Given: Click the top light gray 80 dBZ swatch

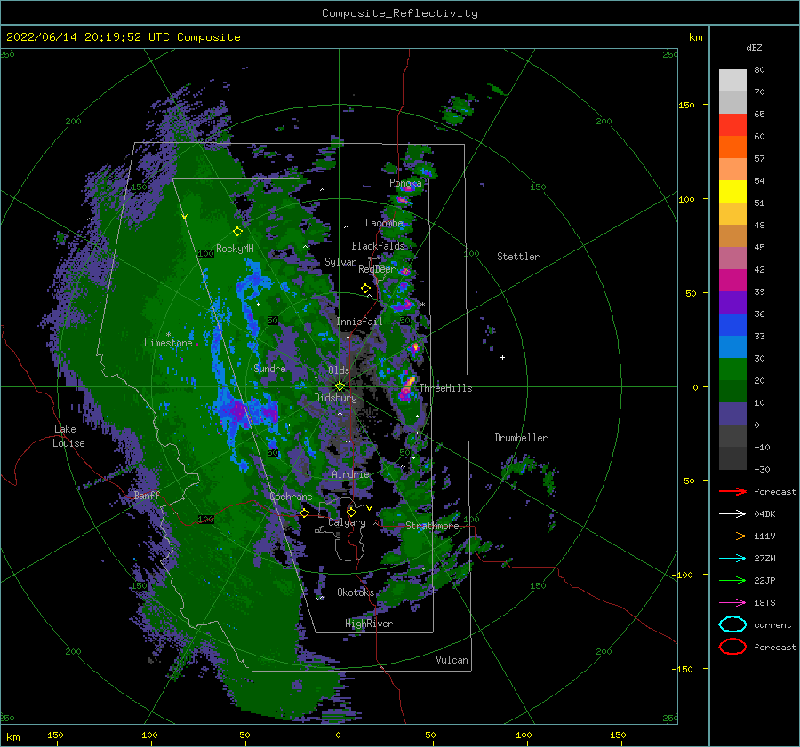Looking at the screenshot, I should click(x=732, y=81).
